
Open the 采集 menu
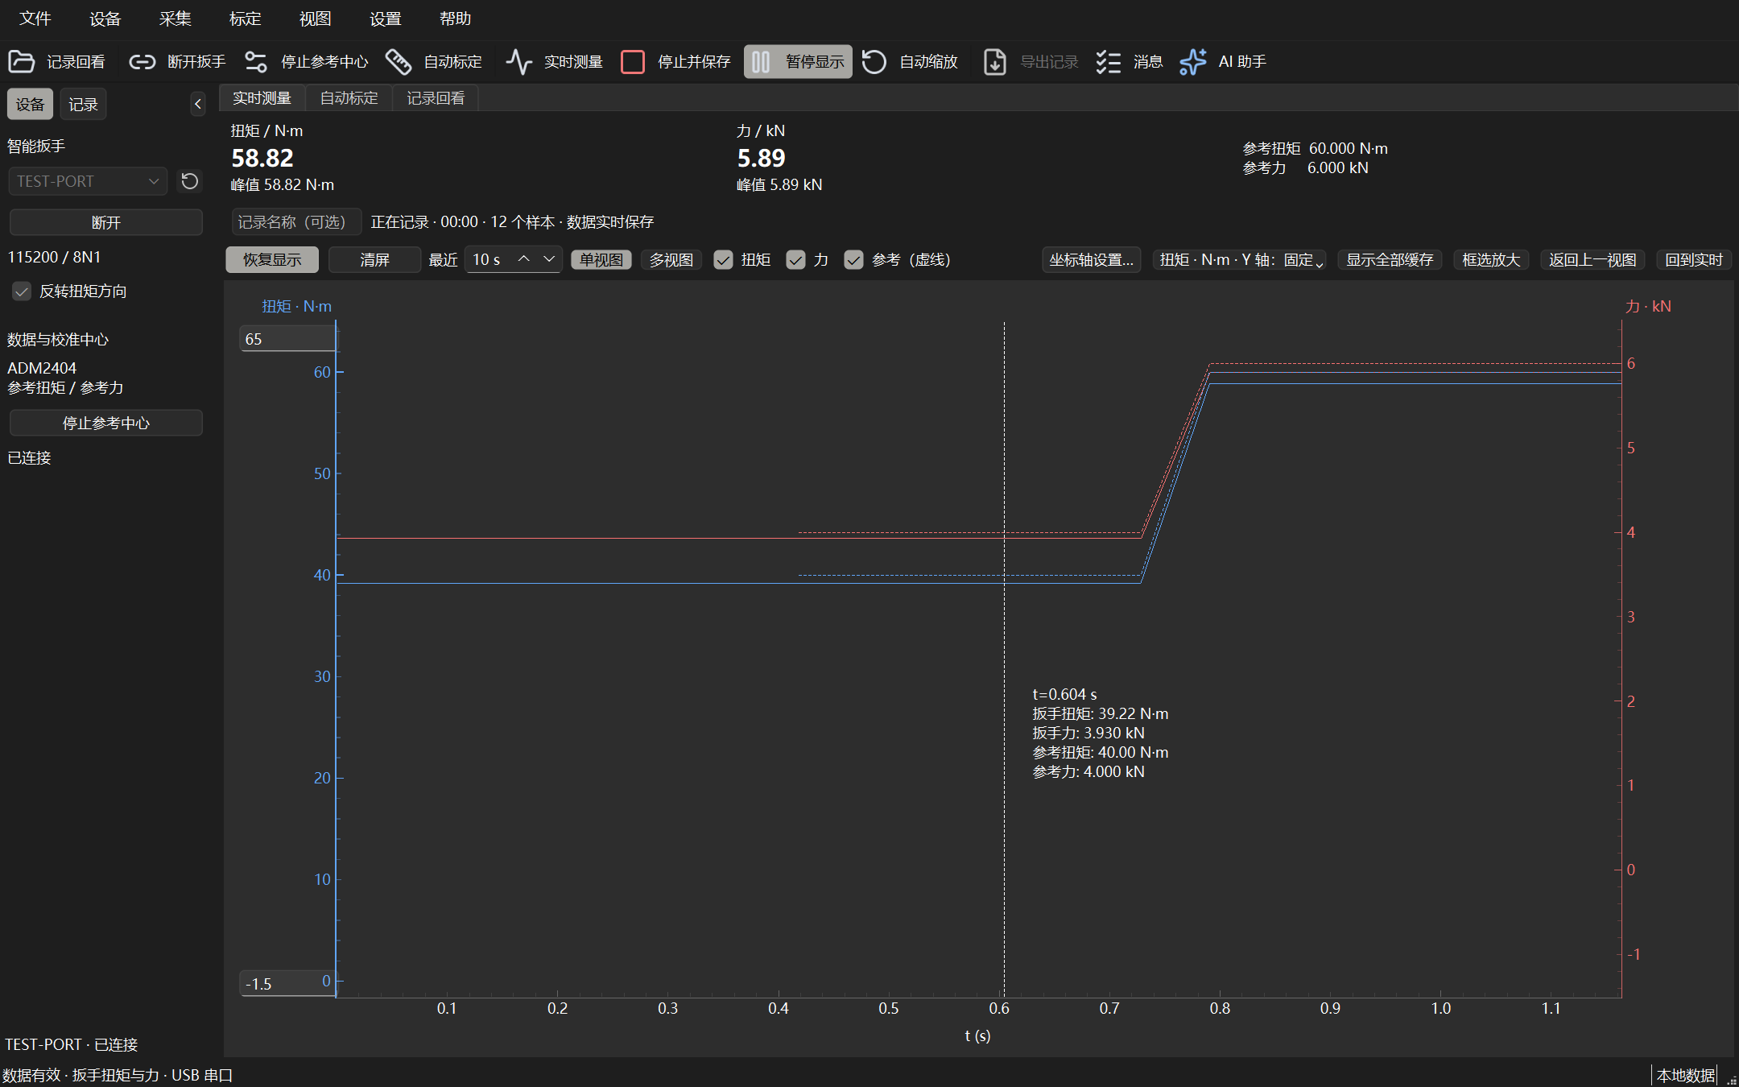coord(176,19)
